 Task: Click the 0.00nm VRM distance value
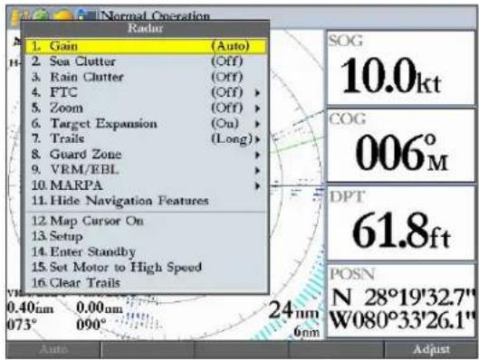[100, 308]
